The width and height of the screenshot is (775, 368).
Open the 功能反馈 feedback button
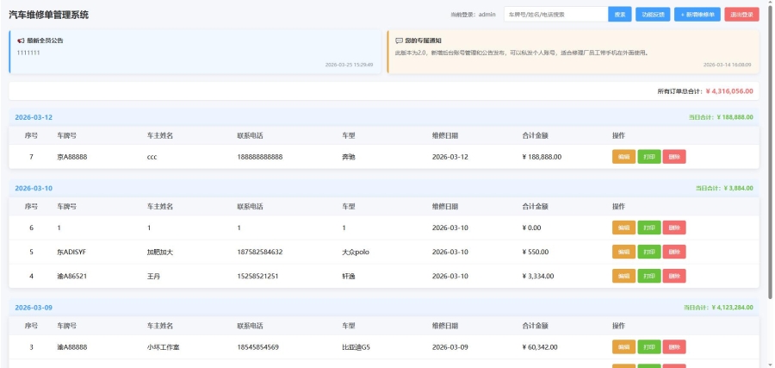[652, 15]
